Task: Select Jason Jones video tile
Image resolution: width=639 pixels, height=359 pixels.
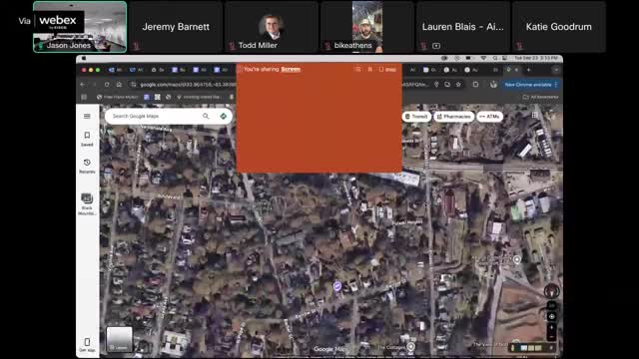Action: click(x=80, y=27)
